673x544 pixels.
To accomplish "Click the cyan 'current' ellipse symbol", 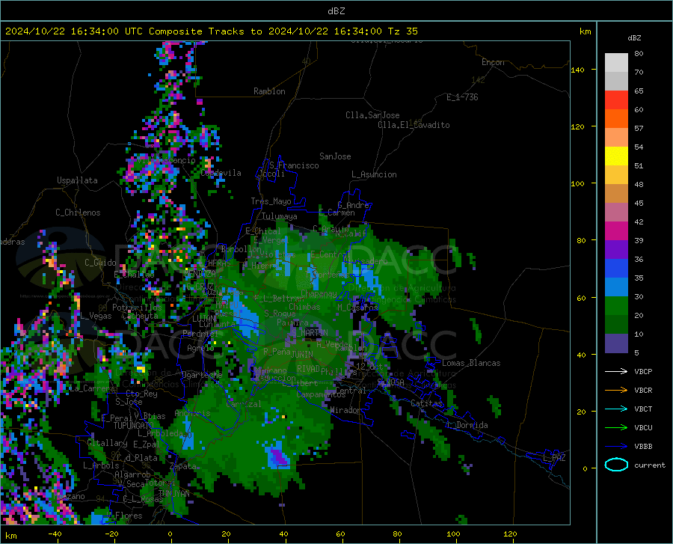I will click(x=616, y=465).
